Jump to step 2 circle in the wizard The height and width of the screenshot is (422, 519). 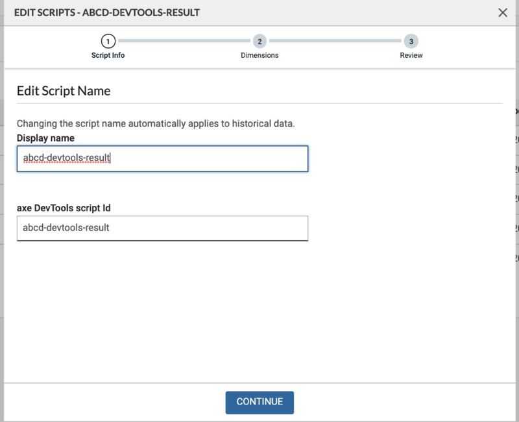tap(259, 41)
